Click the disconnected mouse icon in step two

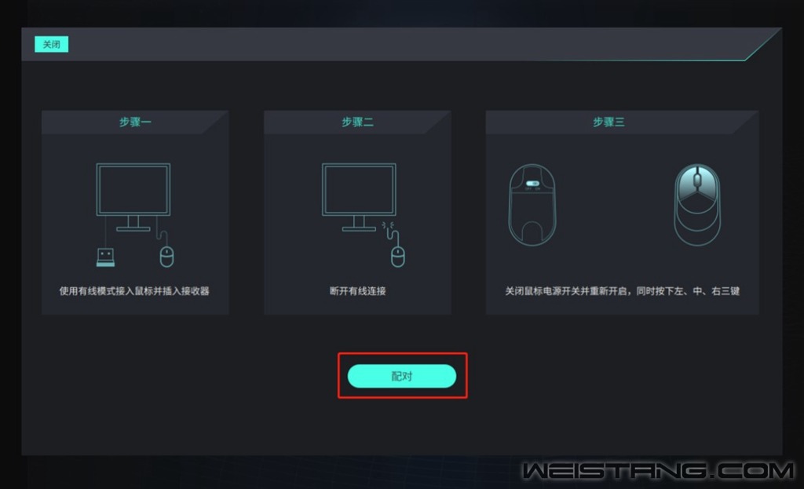click(398, 257)
